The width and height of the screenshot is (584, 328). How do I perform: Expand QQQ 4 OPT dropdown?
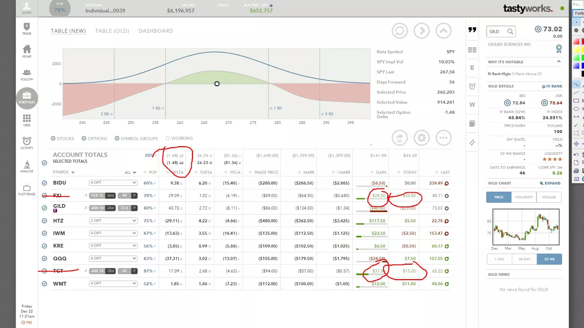113,258
